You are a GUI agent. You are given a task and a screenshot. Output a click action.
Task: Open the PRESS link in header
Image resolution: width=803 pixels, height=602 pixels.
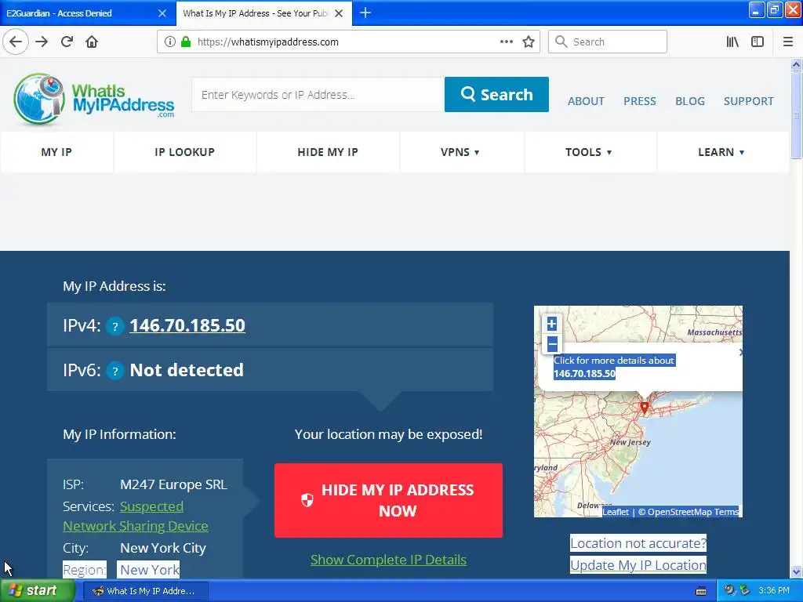point(640,101)
